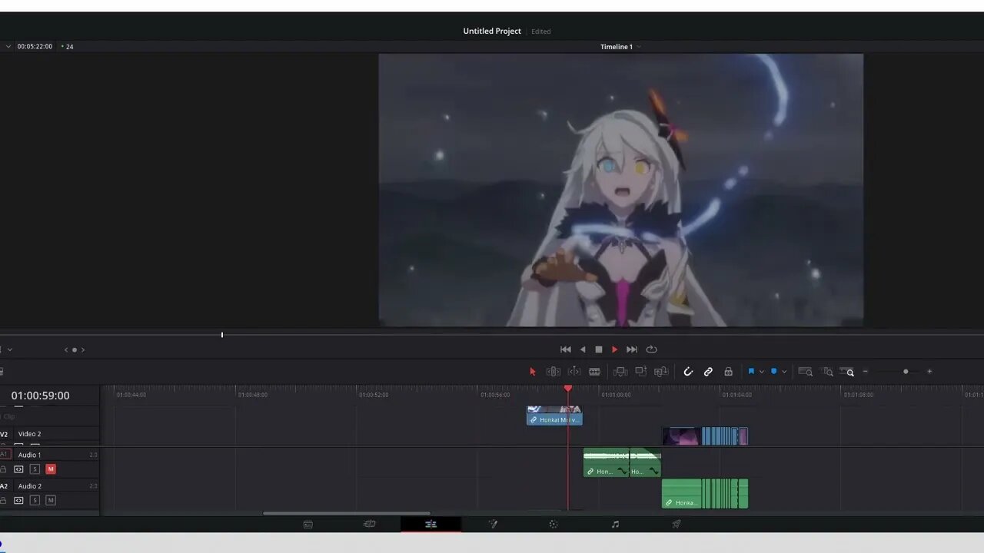Click the viewer frame preview image
The height and width of the screenshot is (553, 984).
pyautogui.click(x=620, y=190)
